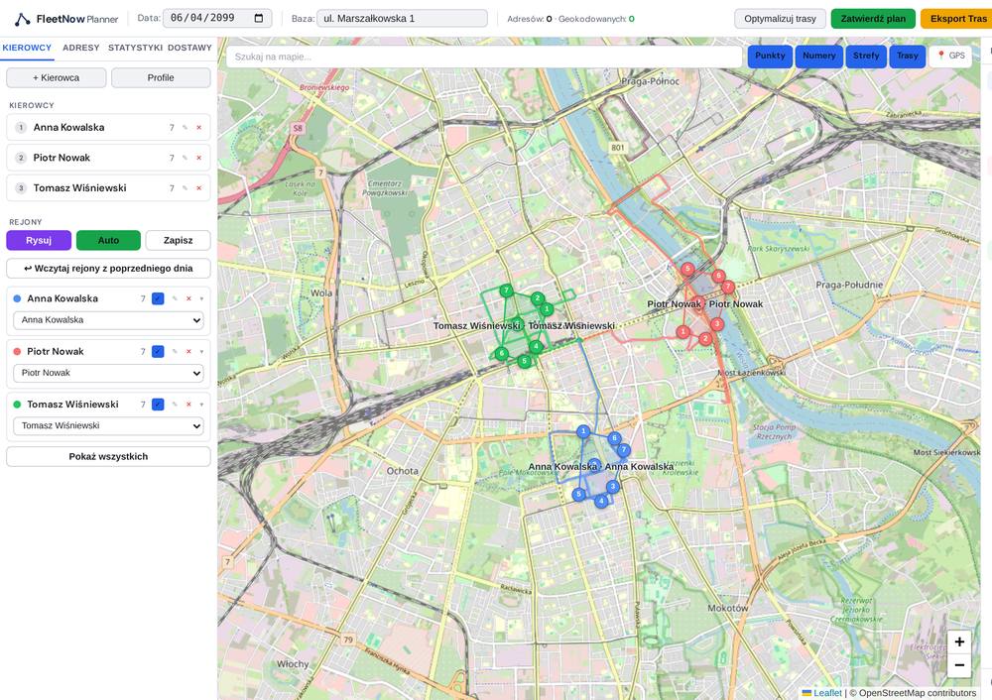Expand the Piotr Nowak zone arrow
The width and height of the screenshot is (992, 700).
coord(201,352)
